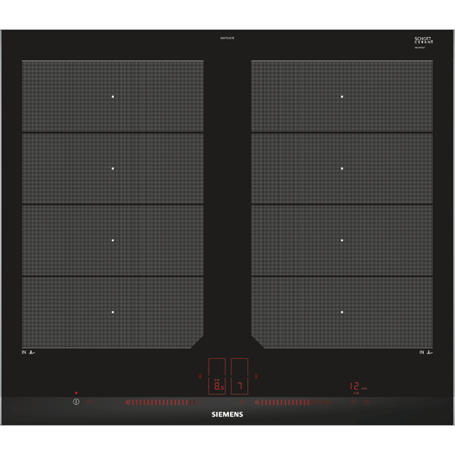Viewport: 455px width, 455px height.
Task: Tap the induction symbol below the right zones
Action: [x=425, y=353]
